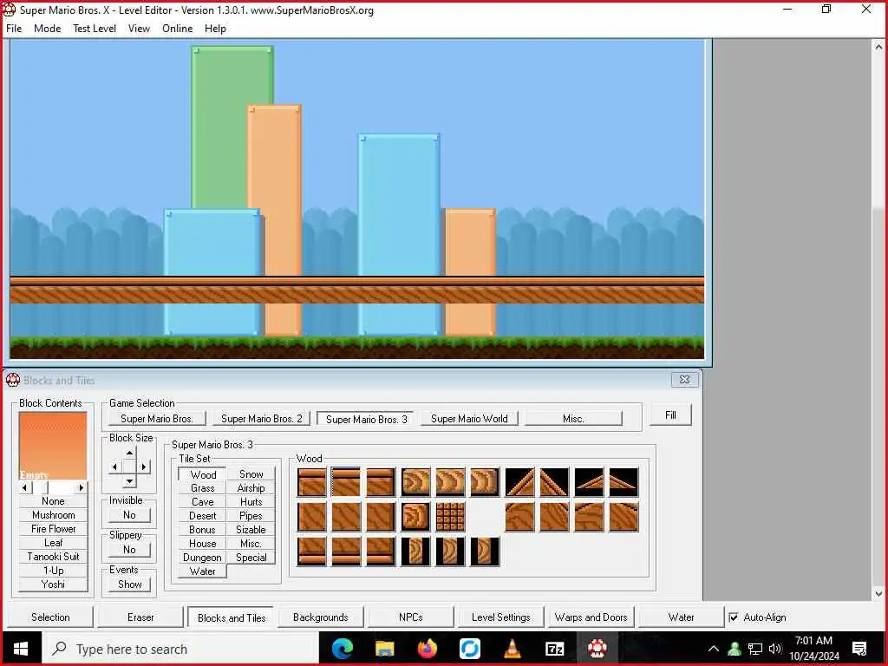The image size is (888, 666).
Task: Pick the horizontal log right-end tile
Action: point(485,482)
